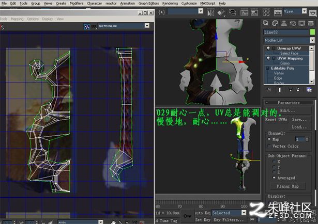Switch to the Display panel icon
The height and width of the screenshot is (224, 318).
click(302, 23)
